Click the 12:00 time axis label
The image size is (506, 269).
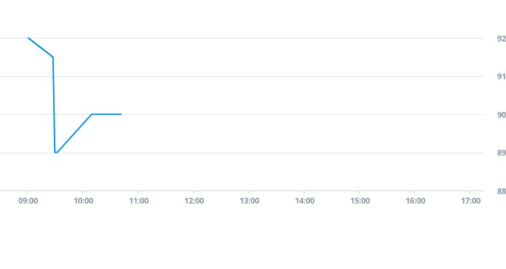click(194, 201)
